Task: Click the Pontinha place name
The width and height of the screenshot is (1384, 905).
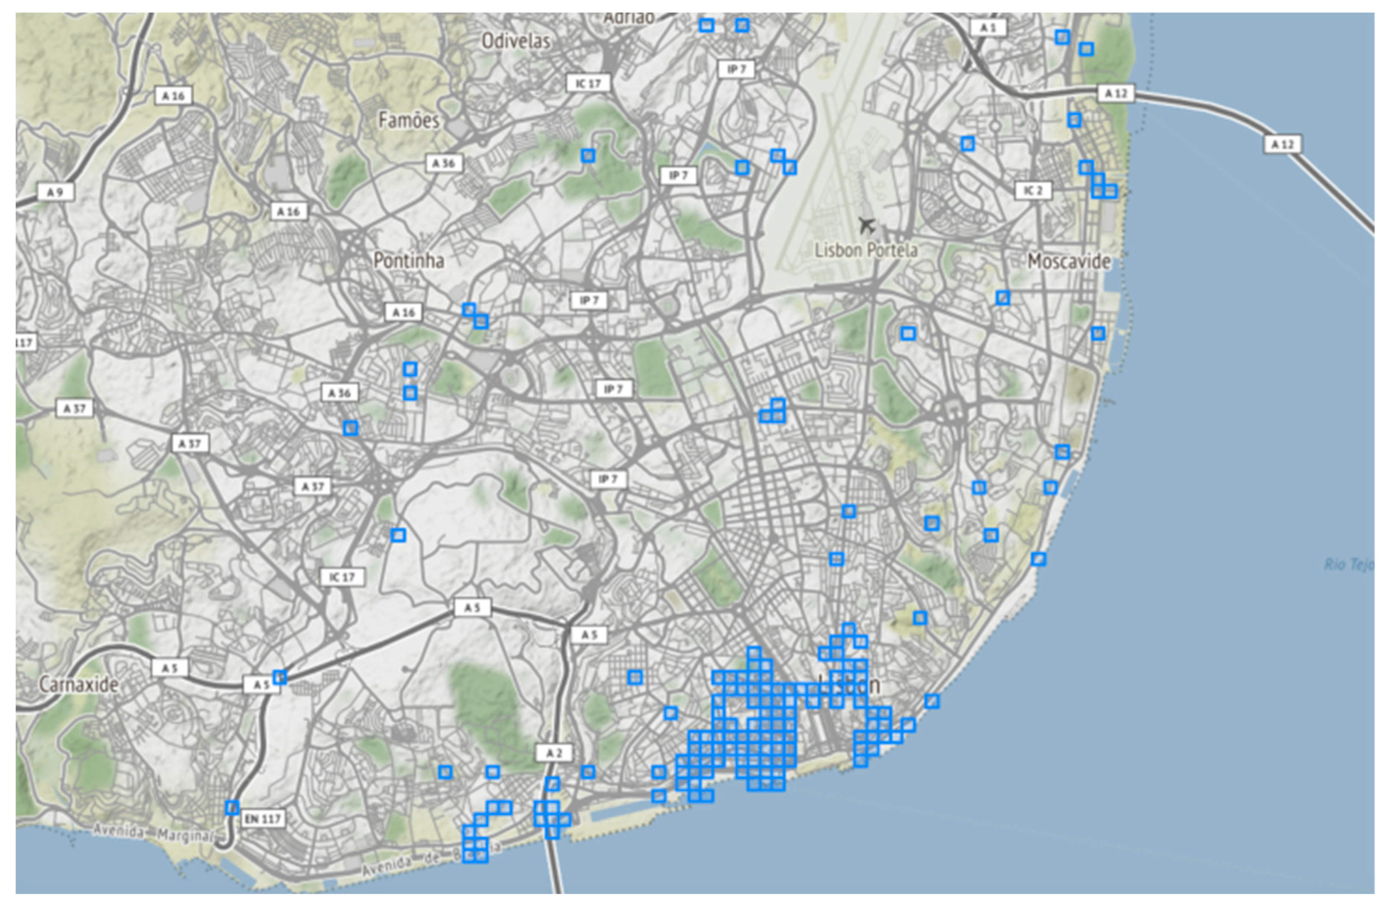Action: pyautogui.click(x=409, y=260)
